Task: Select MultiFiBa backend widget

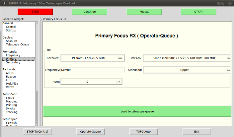Action: click(12, 84)
